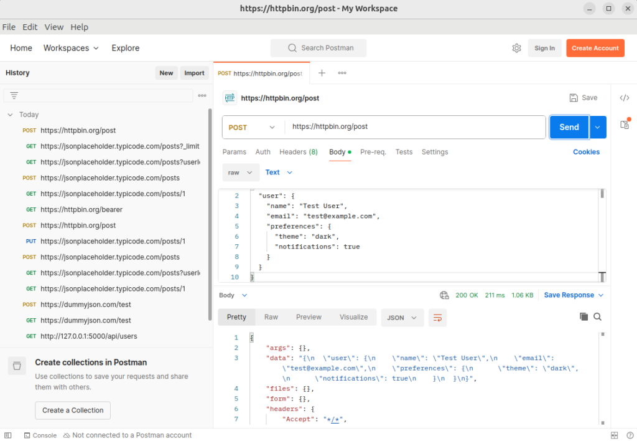Add a new request tab with plus

click(x=322, y=73)
